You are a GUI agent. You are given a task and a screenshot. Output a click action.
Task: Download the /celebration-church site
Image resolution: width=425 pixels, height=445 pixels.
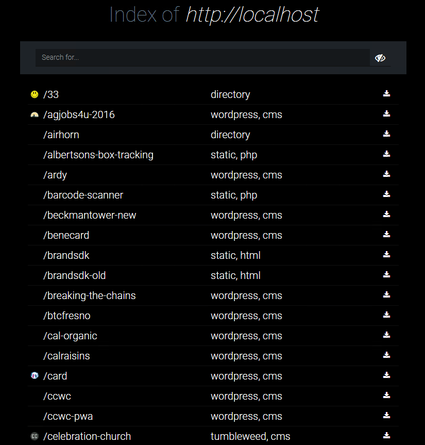tap(386, 436)
